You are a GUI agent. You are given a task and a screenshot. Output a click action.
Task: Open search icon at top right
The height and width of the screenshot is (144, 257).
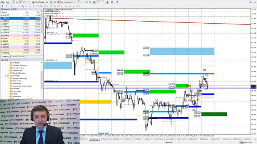pyautogui.click(x=251, y=2)
